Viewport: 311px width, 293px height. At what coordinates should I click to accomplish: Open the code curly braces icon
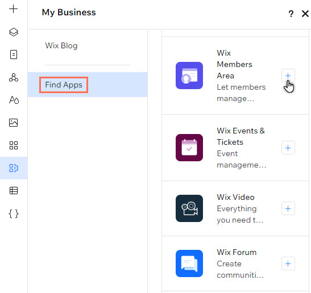tap(14, 214)
